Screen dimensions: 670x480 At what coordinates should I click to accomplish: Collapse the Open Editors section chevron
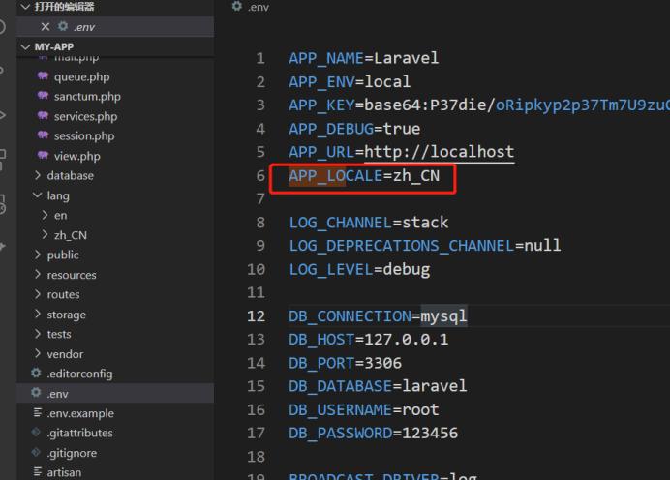pyautogui.click(x=25, y=7)
